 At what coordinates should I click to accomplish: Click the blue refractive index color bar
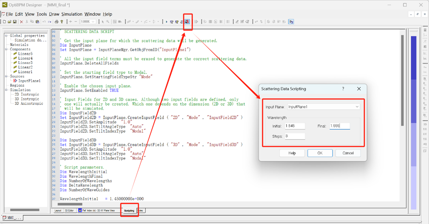point(414,122)
